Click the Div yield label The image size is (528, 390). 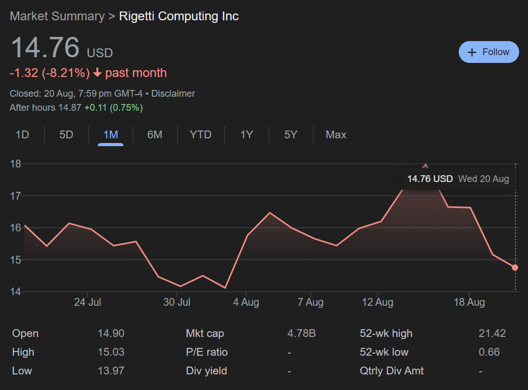(x=206, y=371)
